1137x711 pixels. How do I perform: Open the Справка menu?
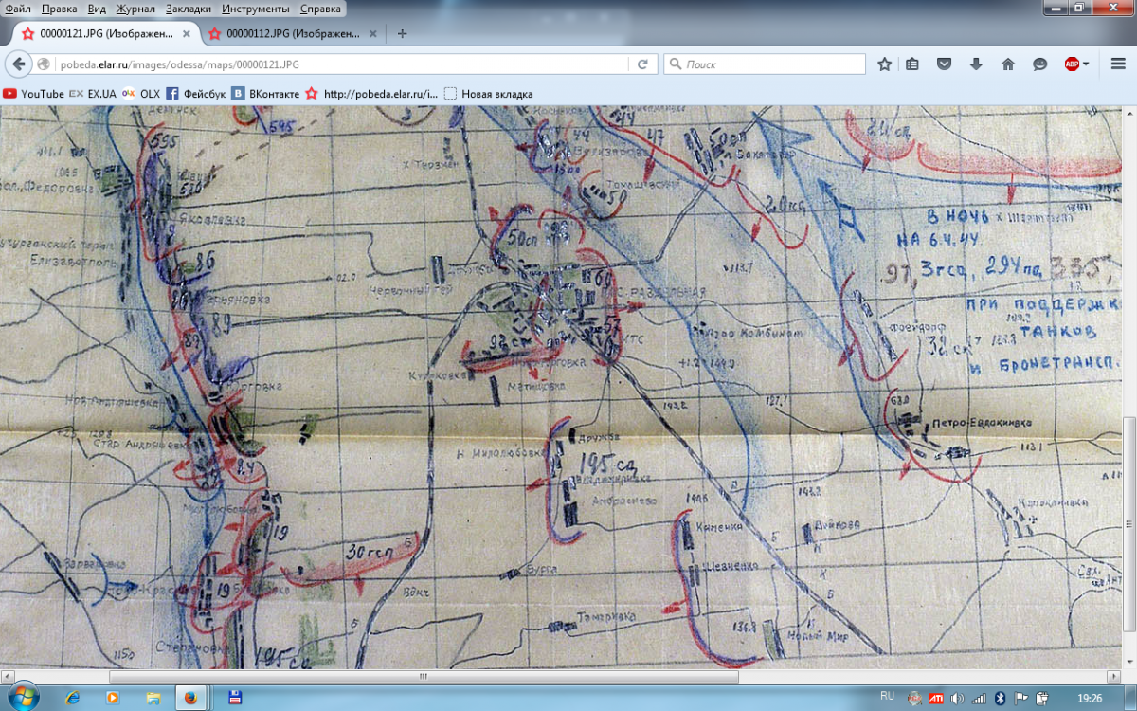tap(320, 9)
